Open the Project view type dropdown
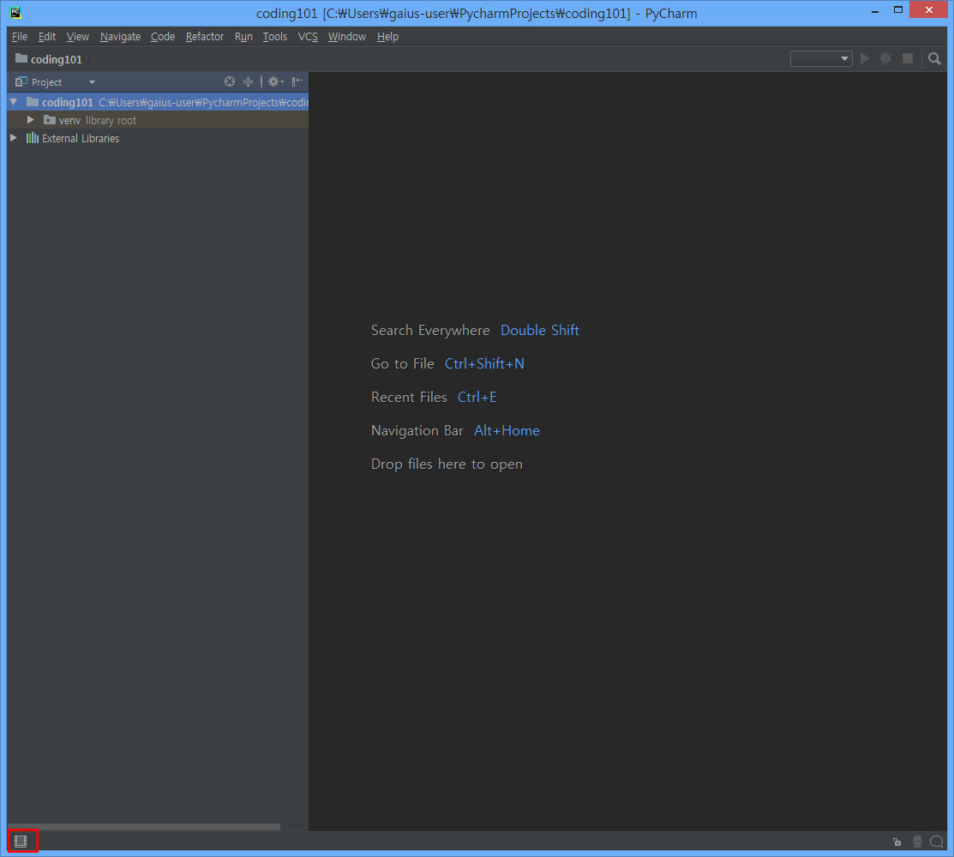Screen dimensions: 954x857 [x=92, y=82]
